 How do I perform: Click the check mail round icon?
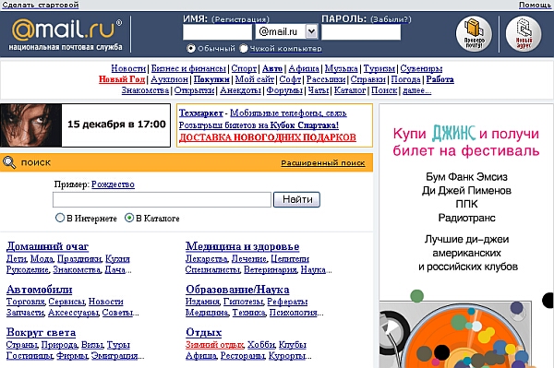coord(474,34)
